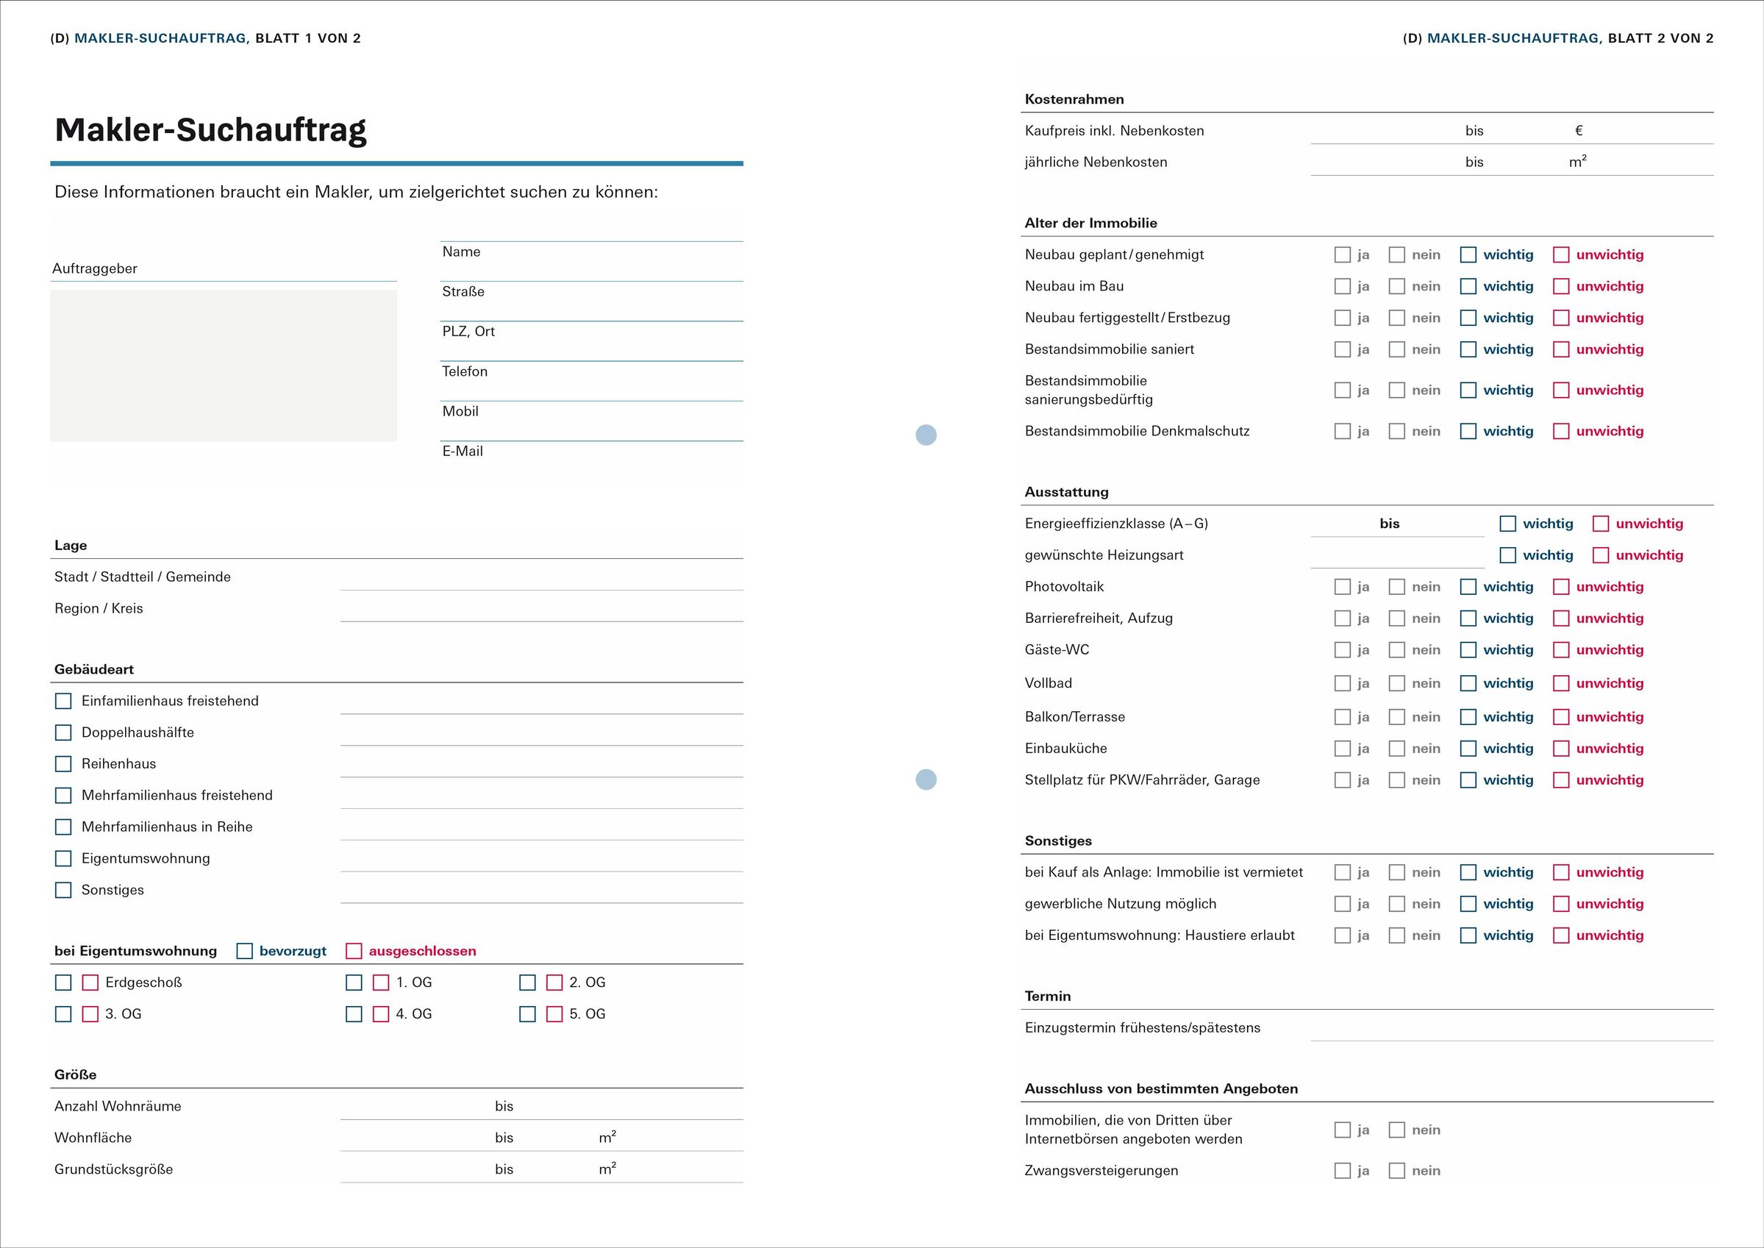Image resolution: width=1764 pixels, height=1248 pixels.
Task: Tick the Doppelhaushälfte checkbox
Action: (64, 732)
